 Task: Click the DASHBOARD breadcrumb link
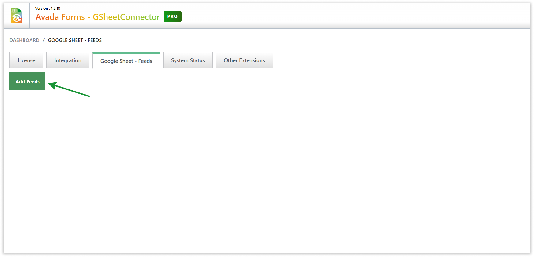tap(24, 40)
